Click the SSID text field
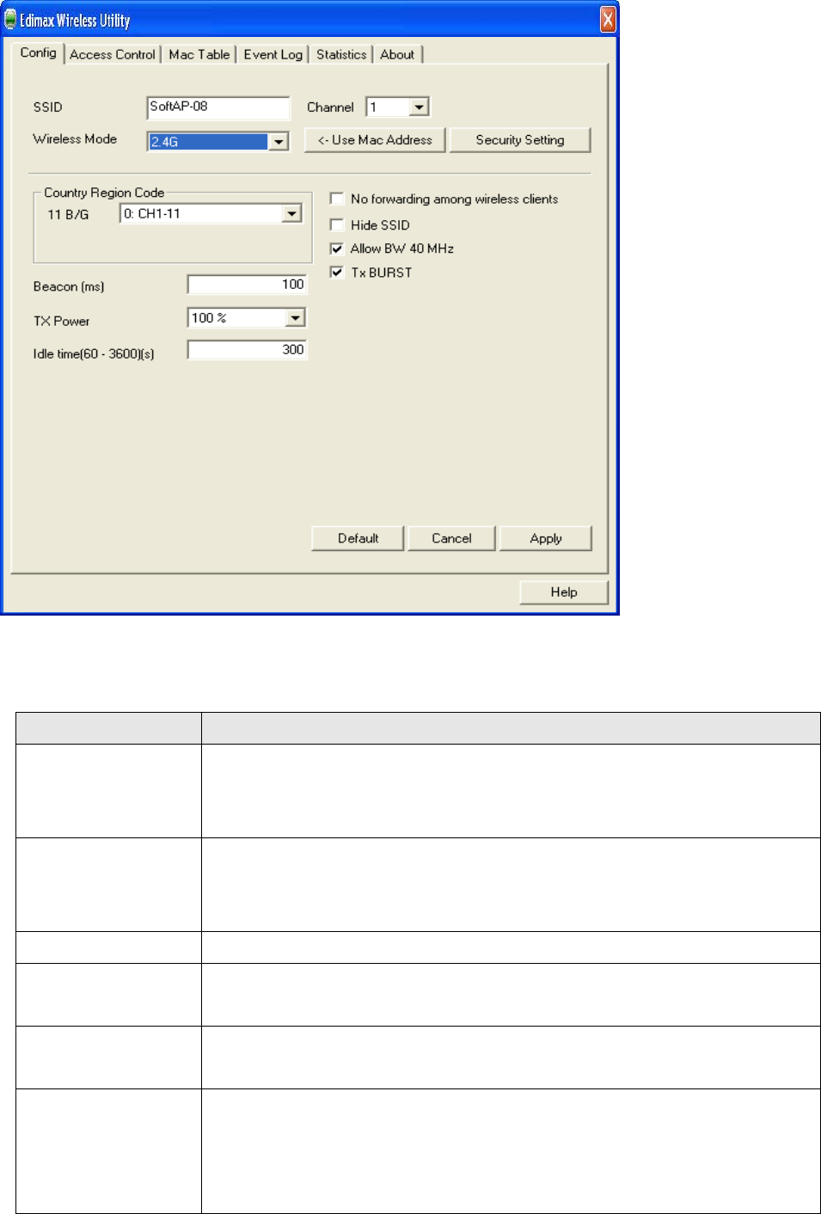 pyautogui.click(x=218, y=107)
